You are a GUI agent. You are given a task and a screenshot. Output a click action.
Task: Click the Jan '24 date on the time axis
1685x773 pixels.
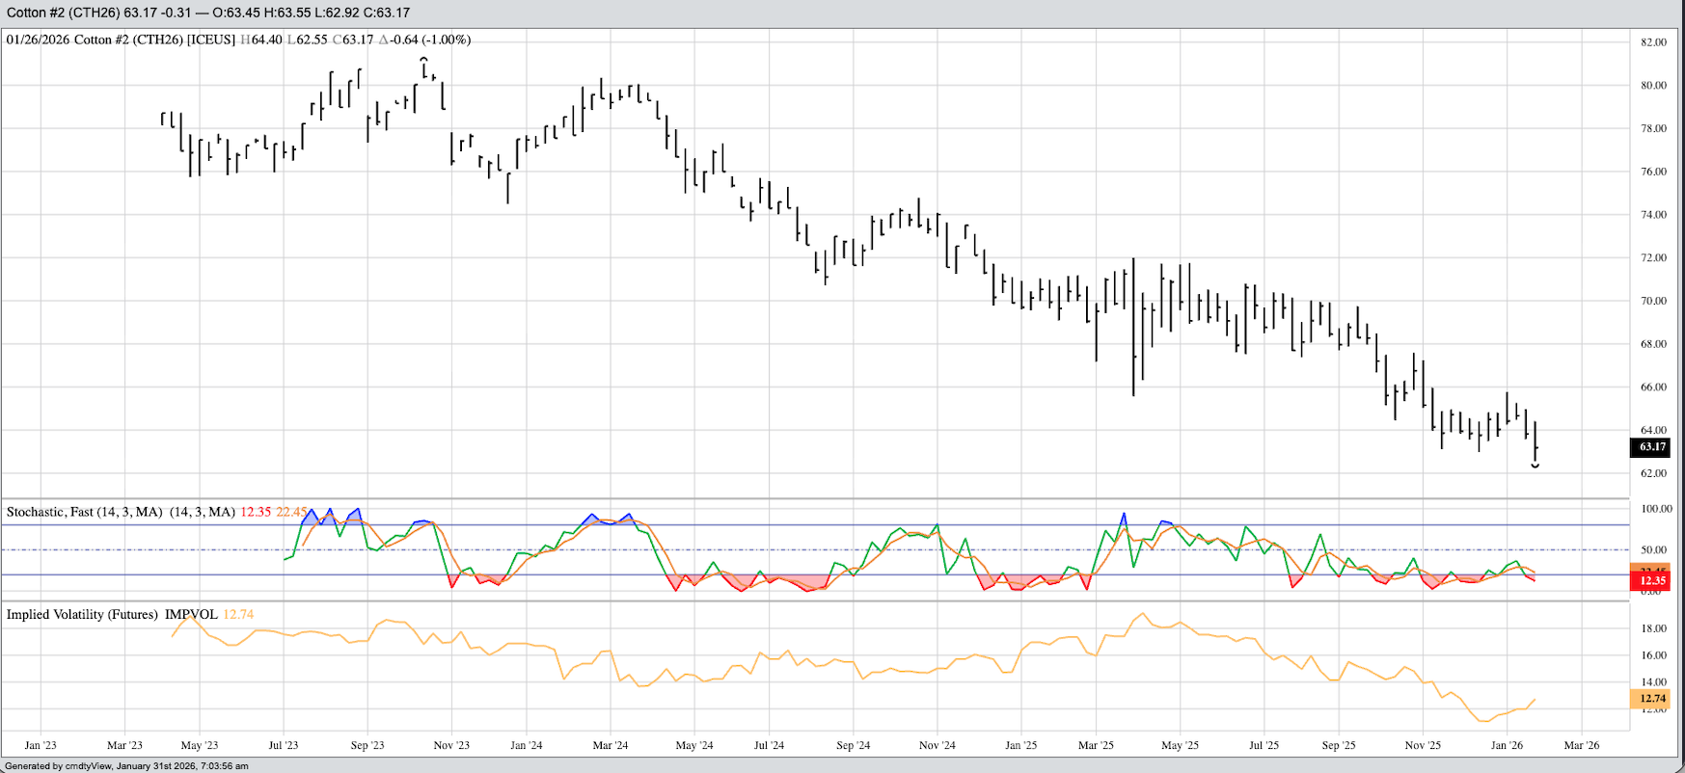(526, 745)
